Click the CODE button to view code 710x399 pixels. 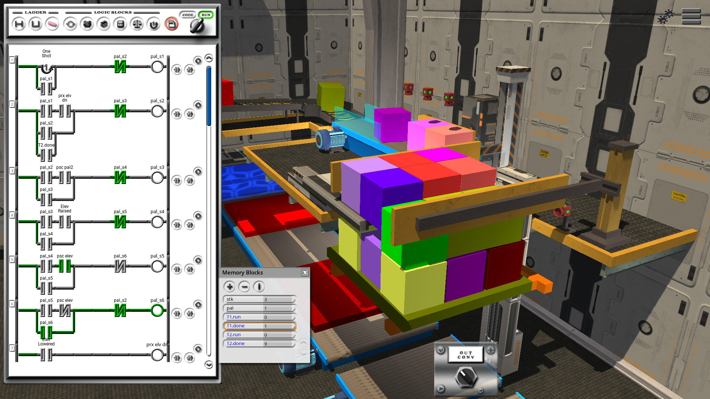tap(187, 15)
